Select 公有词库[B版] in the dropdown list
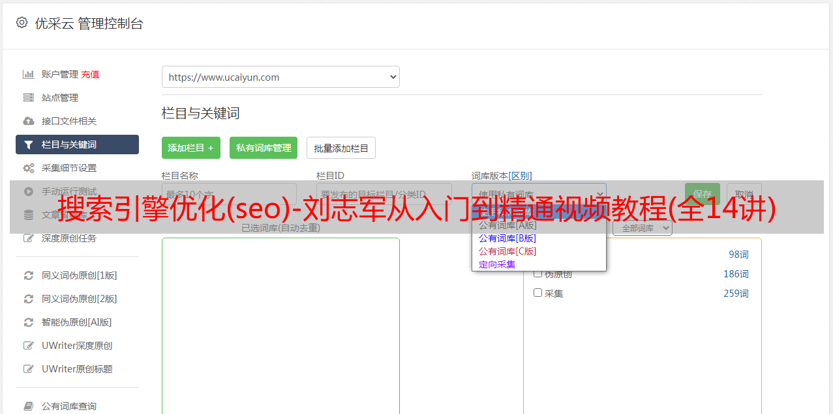The image size is (833, 414). pos(507,238)
